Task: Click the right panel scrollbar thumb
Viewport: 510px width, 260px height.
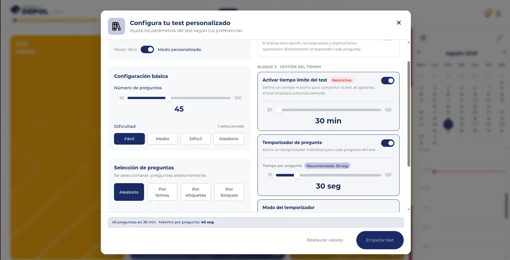Action: (409, 114)
